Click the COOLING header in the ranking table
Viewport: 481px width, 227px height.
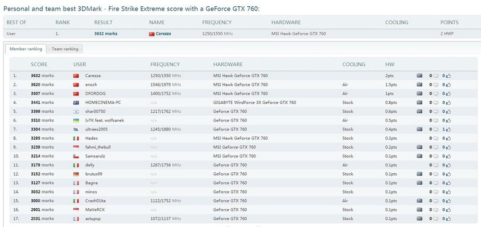point(354,64)
